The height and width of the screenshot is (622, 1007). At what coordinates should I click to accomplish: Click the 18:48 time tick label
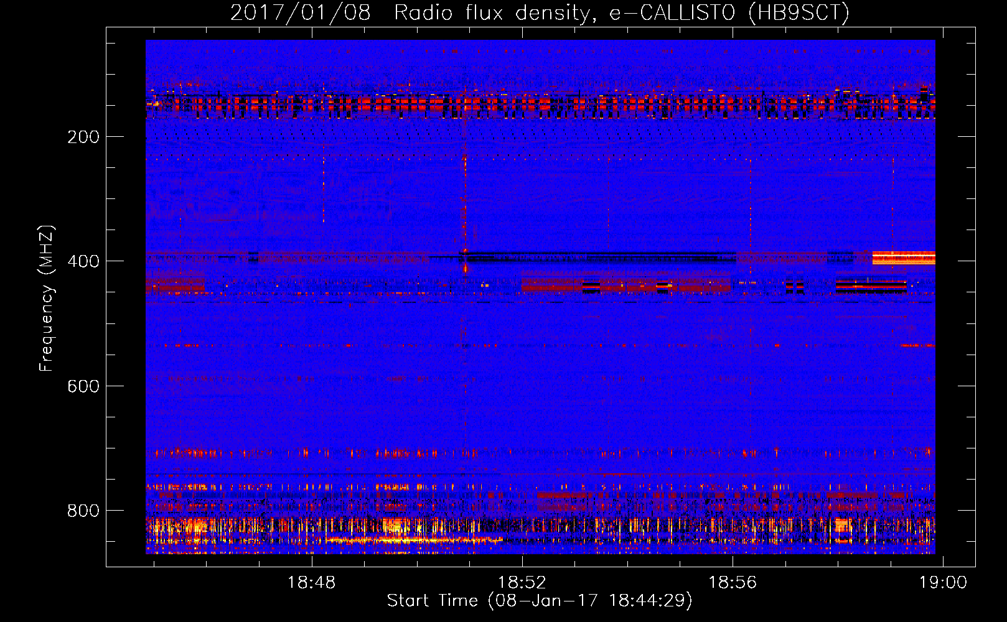311,582
